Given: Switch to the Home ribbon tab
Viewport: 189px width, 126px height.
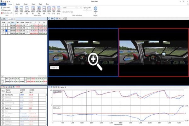Looking at the screenshot, I should coord(10,4).
